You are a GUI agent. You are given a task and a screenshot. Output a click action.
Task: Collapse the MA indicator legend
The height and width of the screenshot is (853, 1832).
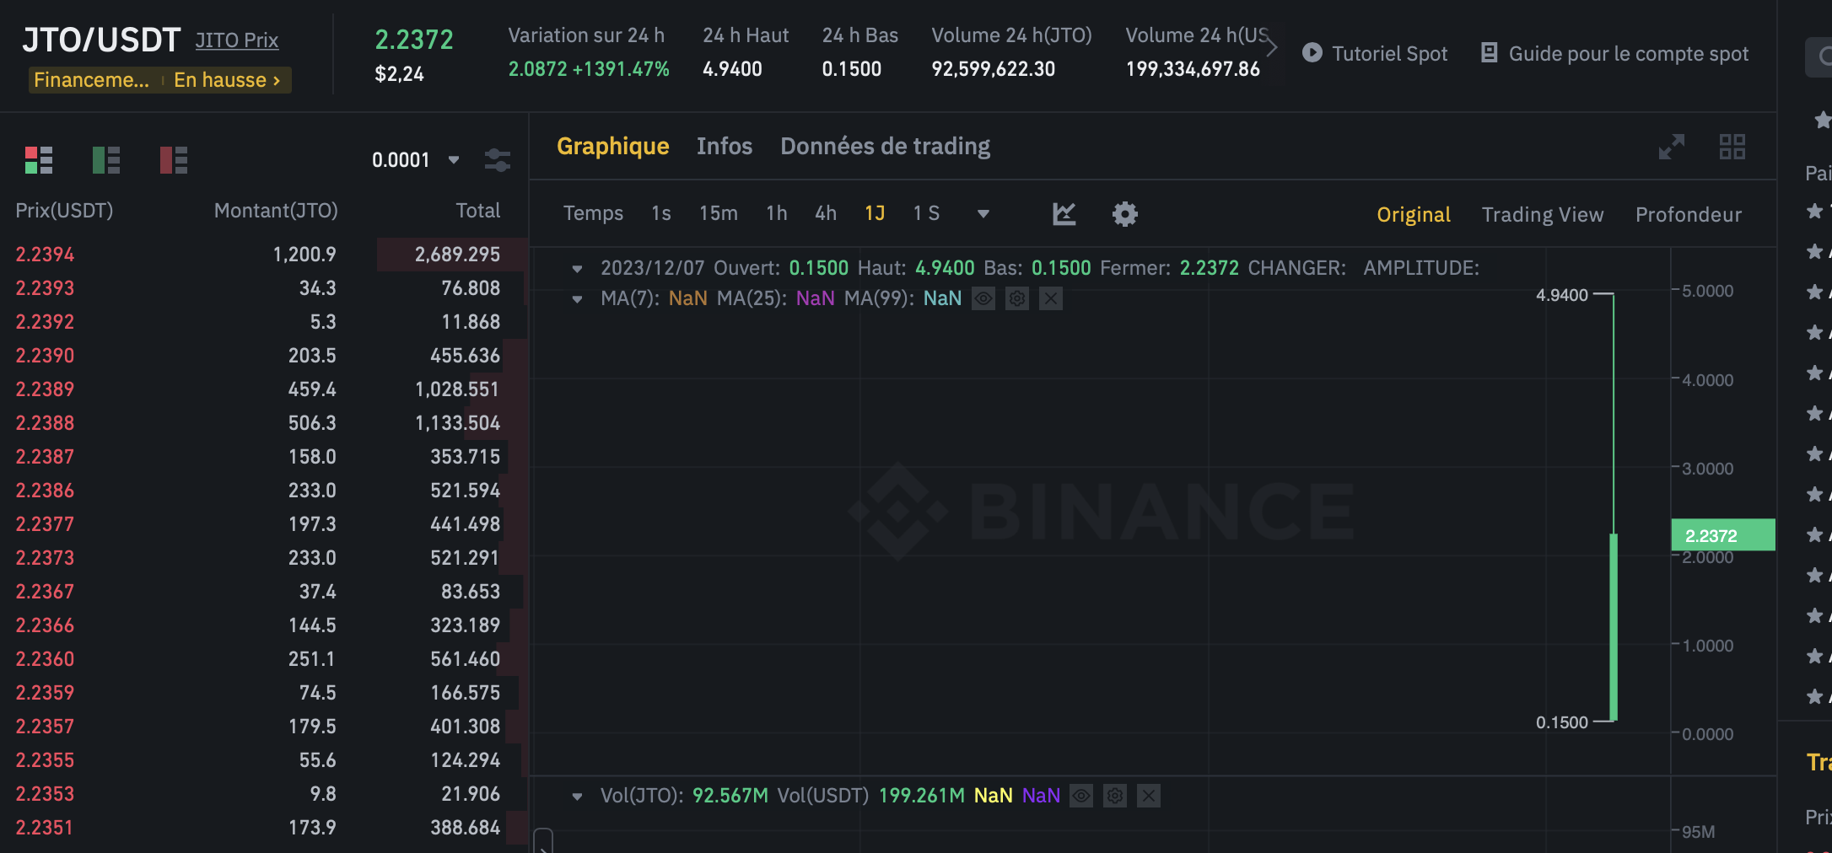pos(577,299)
